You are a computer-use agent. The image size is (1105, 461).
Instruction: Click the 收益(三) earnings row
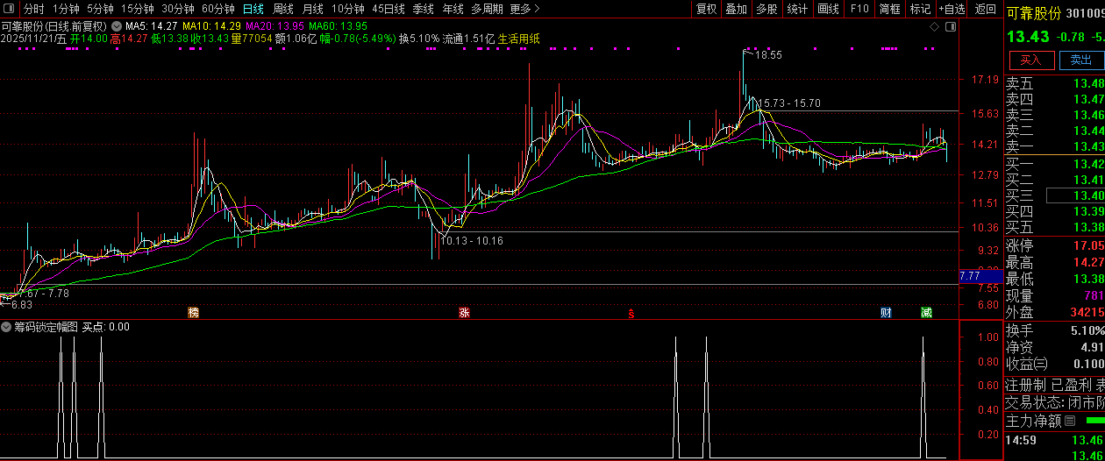(x=1054, y=364)
